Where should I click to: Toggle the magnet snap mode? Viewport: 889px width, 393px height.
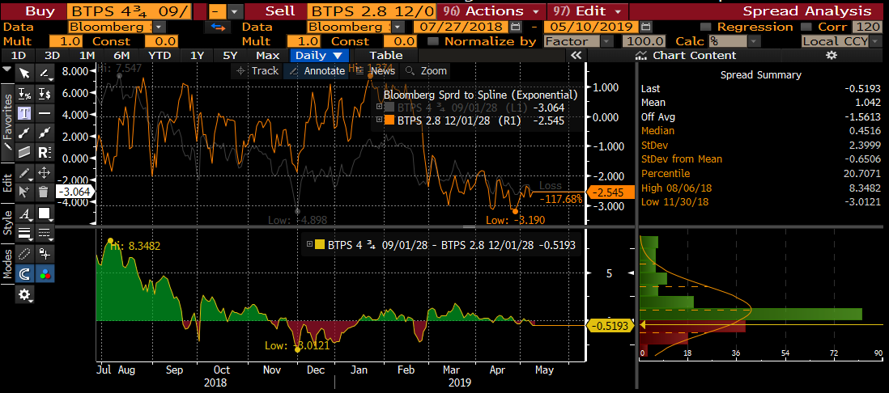click(24, 273)
